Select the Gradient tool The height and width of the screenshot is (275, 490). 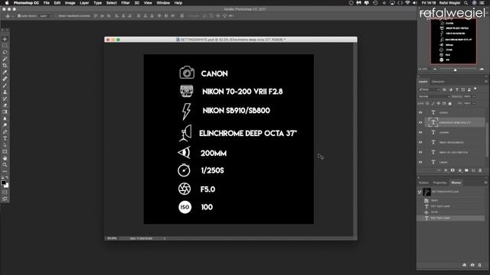(5, 112)
